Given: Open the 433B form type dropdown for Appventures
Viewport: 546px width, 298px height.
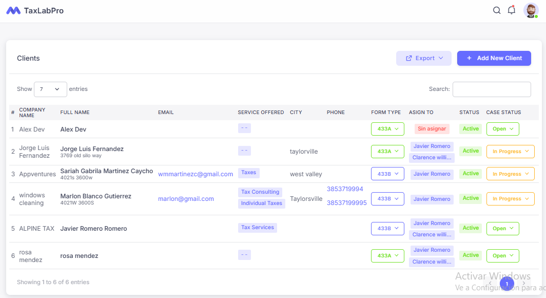Looking at the screenshot, I should 387,174.
